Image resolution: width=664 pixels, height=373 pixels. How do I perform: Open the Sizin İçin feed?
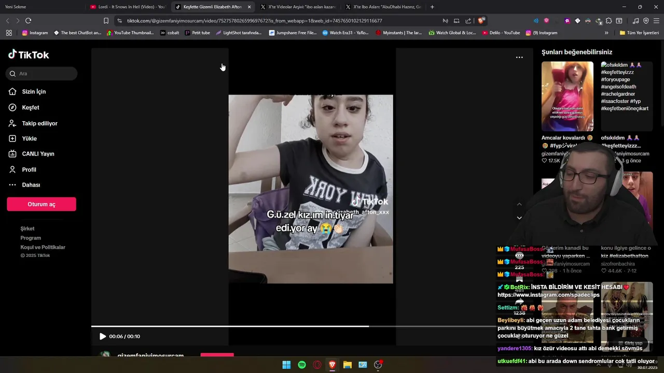(x=34, y=92)
